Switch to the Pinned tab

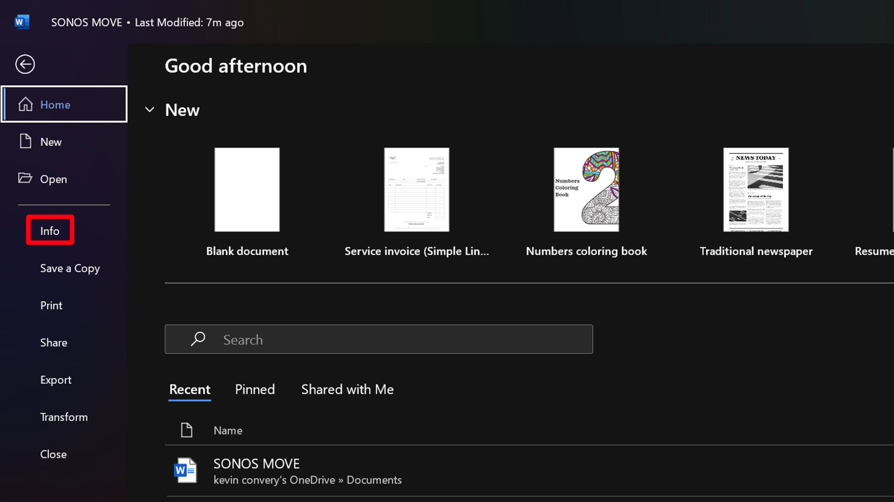click(x=255, y=390)
